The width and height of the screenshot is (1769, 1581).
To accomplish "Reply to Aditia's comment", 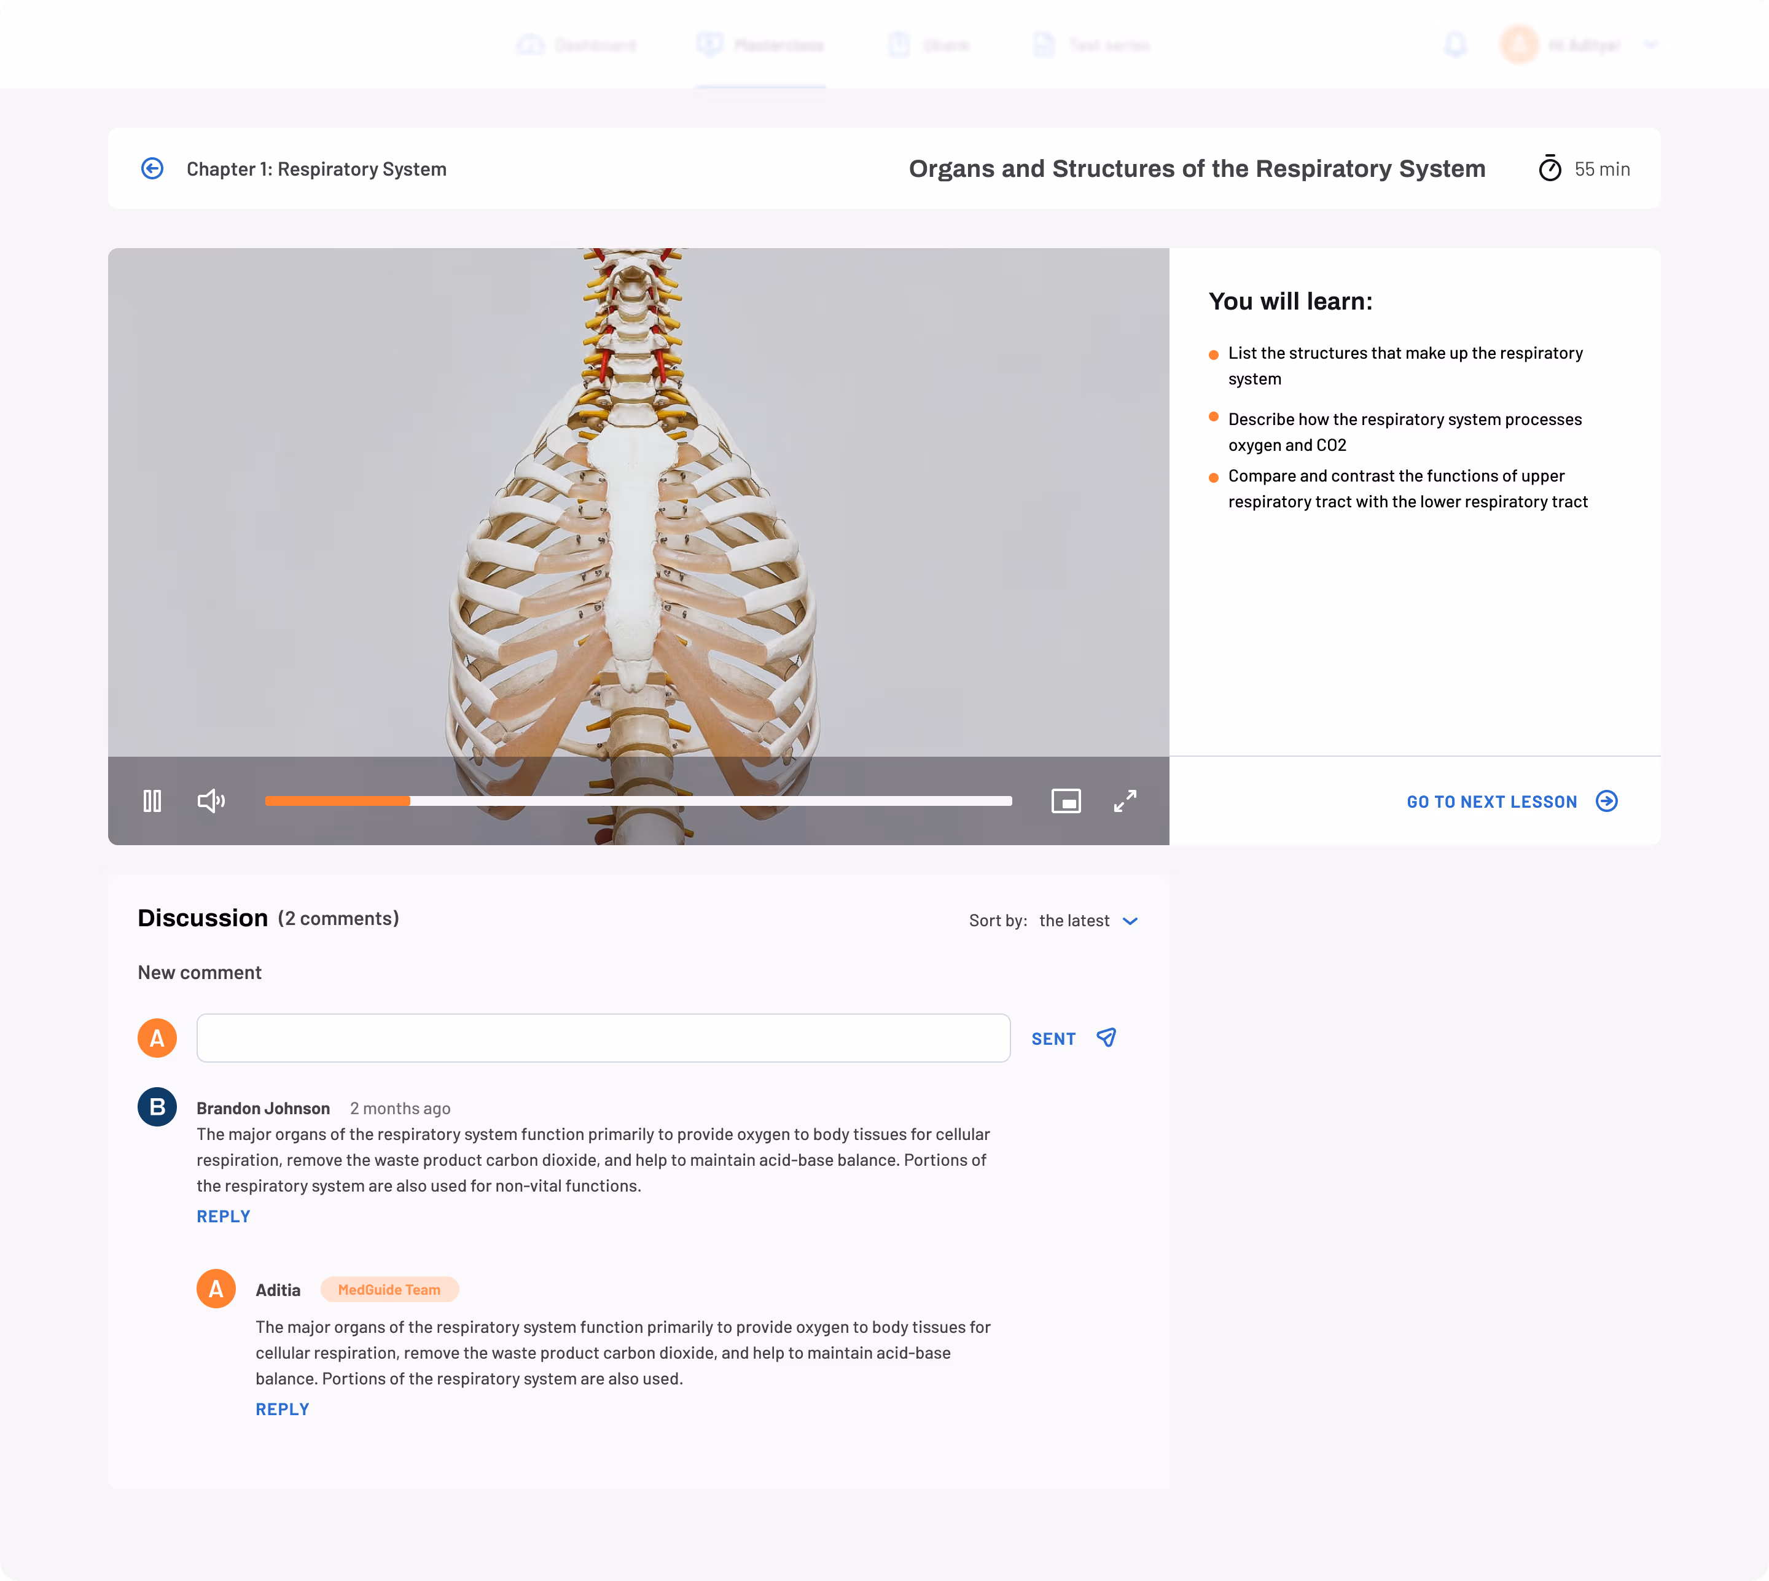I will [x=283, y=1409].
